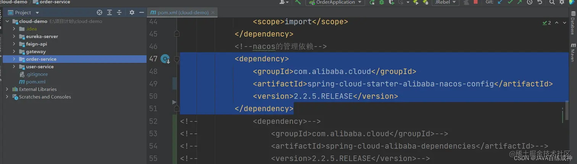The width and height of the screenshot is (577, 164).
Task: Click the Git Update Project arrow
Action: tap(500, 2)
